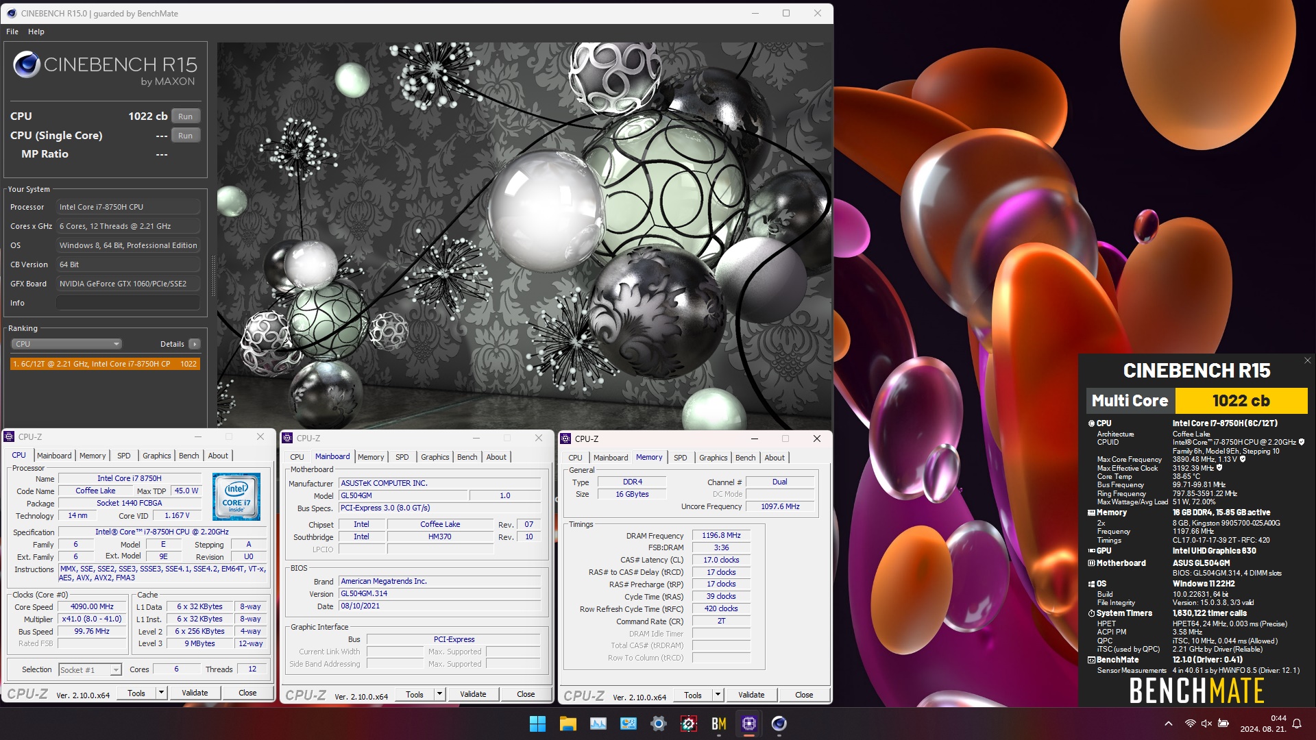This screenshot has width=1316, height=740.
Task: Expand Tools dropdown arrow in right CPU-Z
Action: (x=718, y=695)
